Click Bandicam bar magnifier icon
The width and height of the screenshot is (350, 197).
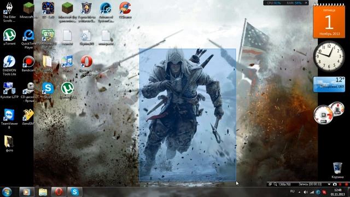[276, 184]
